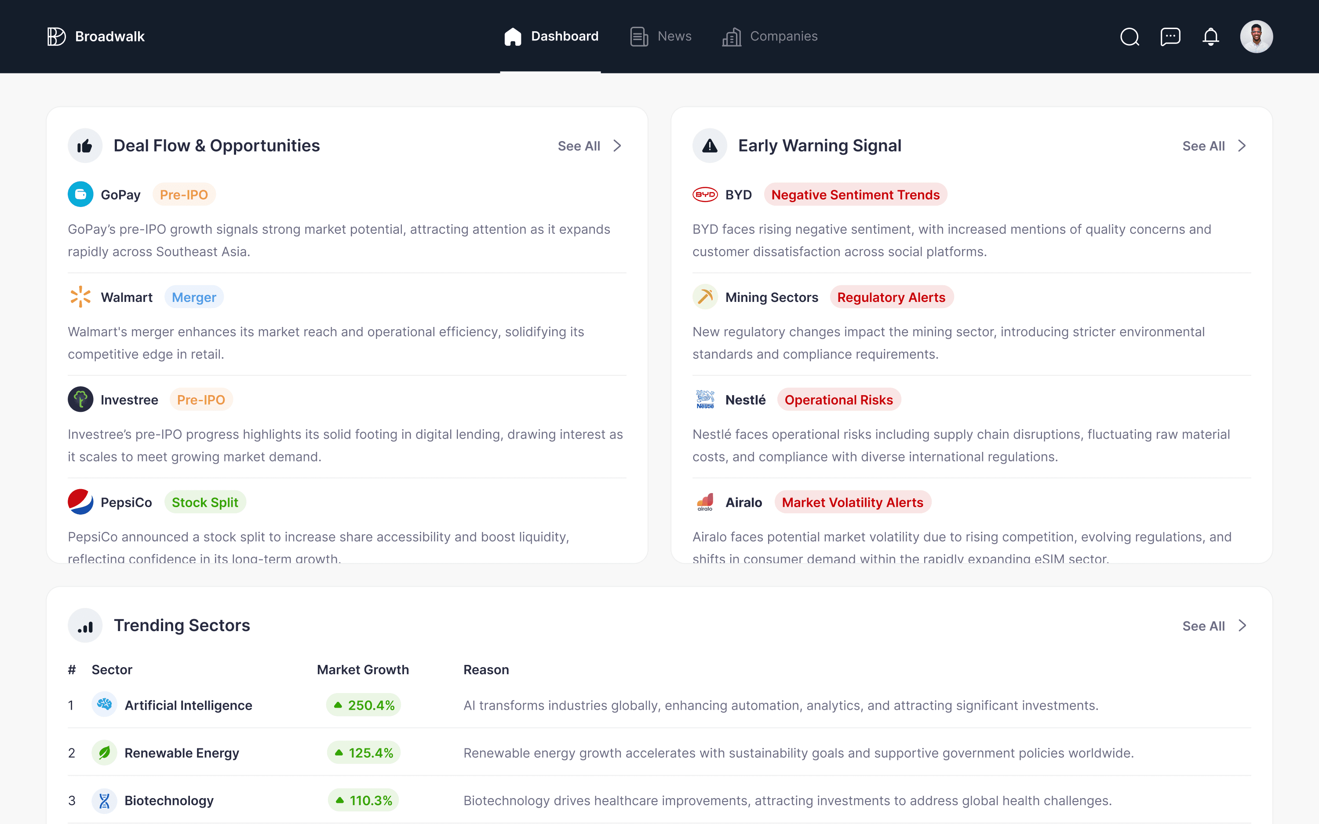Click the Renewable Energy leaf icon

pyautogui.click(x=104, y=752)
